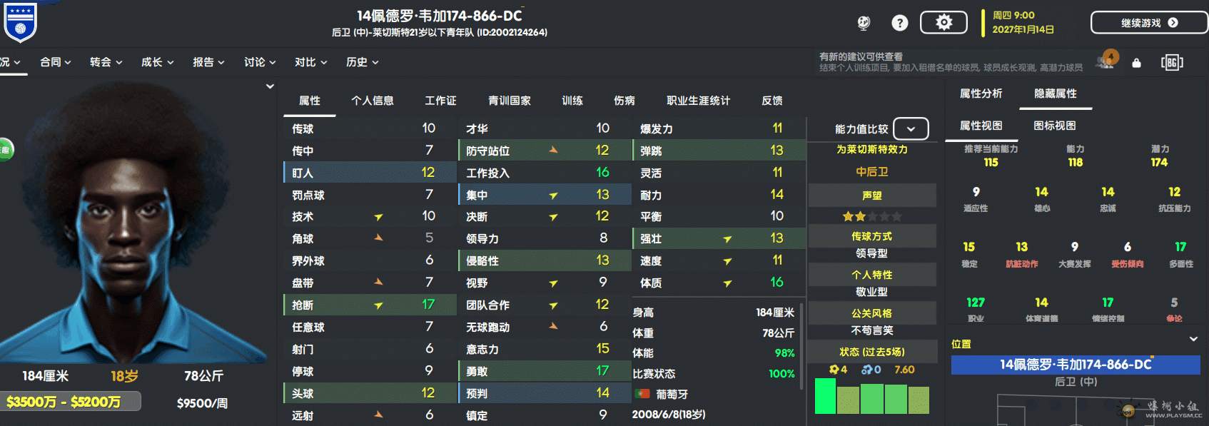Click the BG bracket icon
This screenshot has height=426, width=1209.
(1172, 63)
